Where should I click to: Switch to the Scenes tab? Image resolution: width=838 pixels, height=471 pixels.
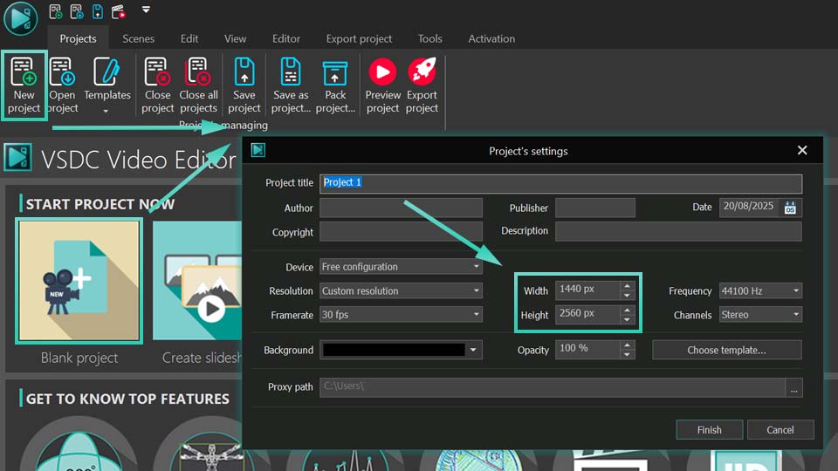click(138, 38)
